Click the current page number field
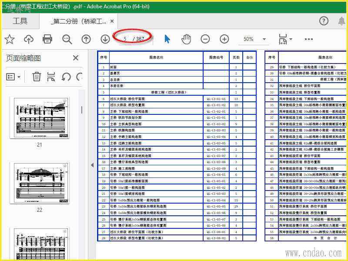This screenshot has width=348, height=261. point(125,39)
